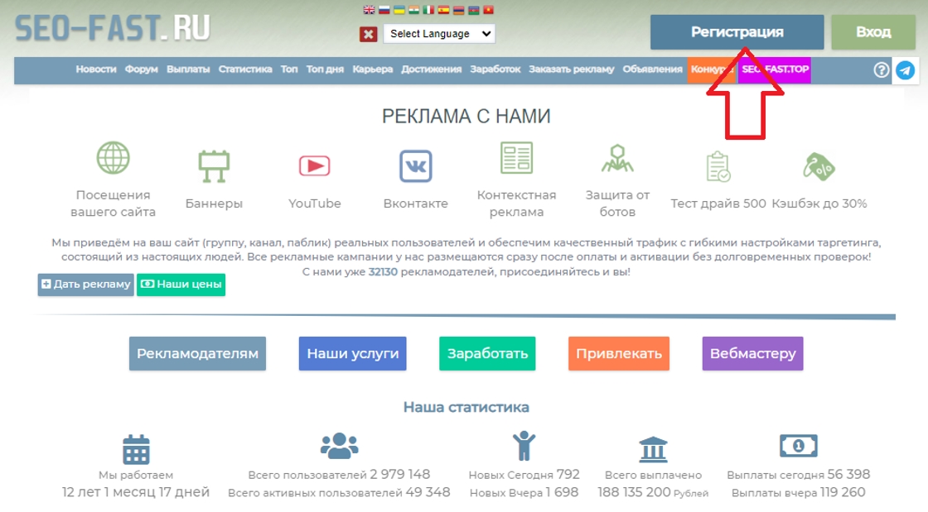This screenshot has height=512, width=928.
Task: Click the Контекстная реклама label
Action: pos(517,203)
